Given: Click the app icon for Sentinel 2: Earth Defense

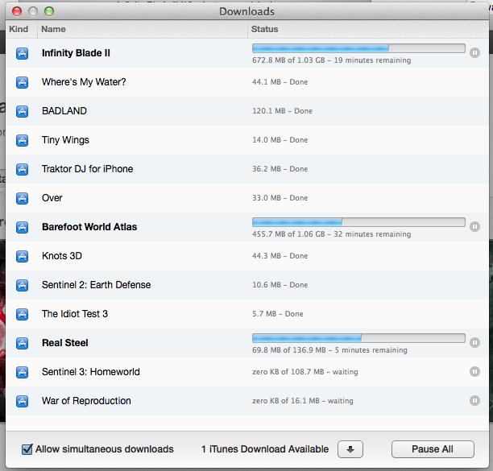Looking at the screenshot, I should tap(22, 285).
